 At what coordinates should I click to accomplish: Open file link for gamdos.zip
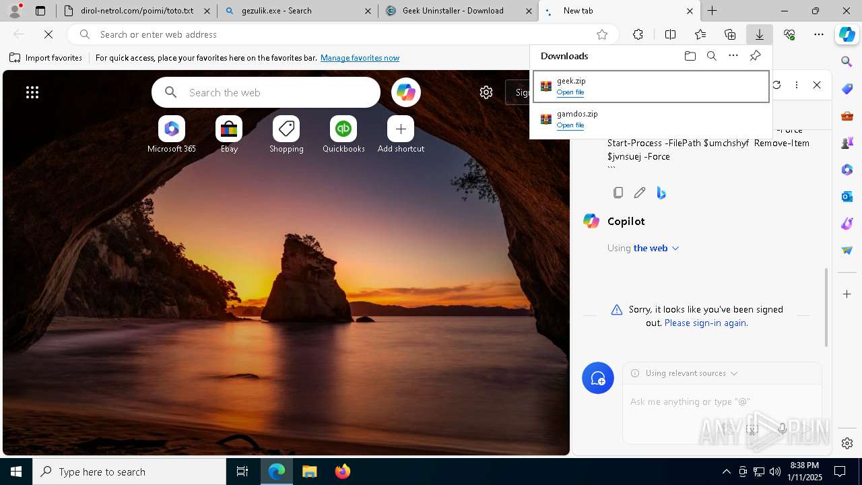pos(570,125)
